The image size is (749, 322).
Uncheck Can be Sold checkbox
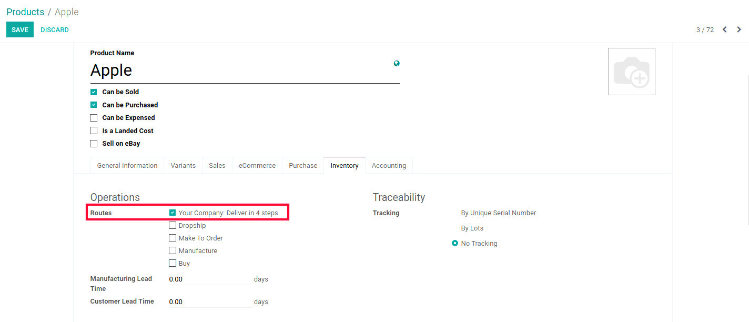click(94, 92)
